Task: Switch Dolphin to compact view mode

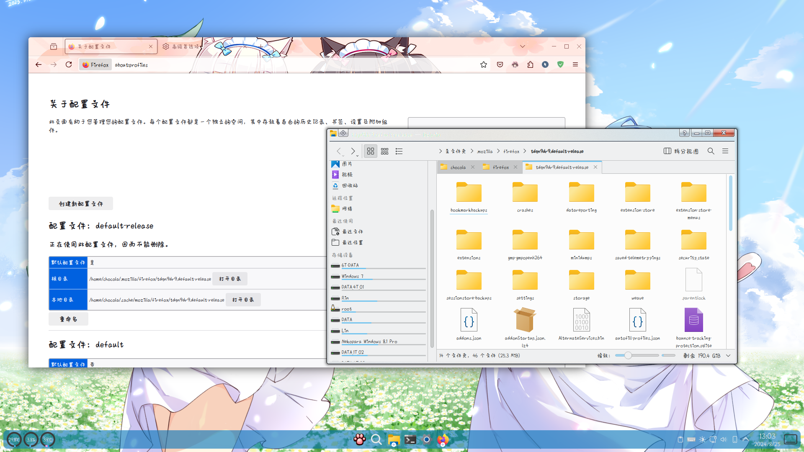Action: tap(385, 151)
